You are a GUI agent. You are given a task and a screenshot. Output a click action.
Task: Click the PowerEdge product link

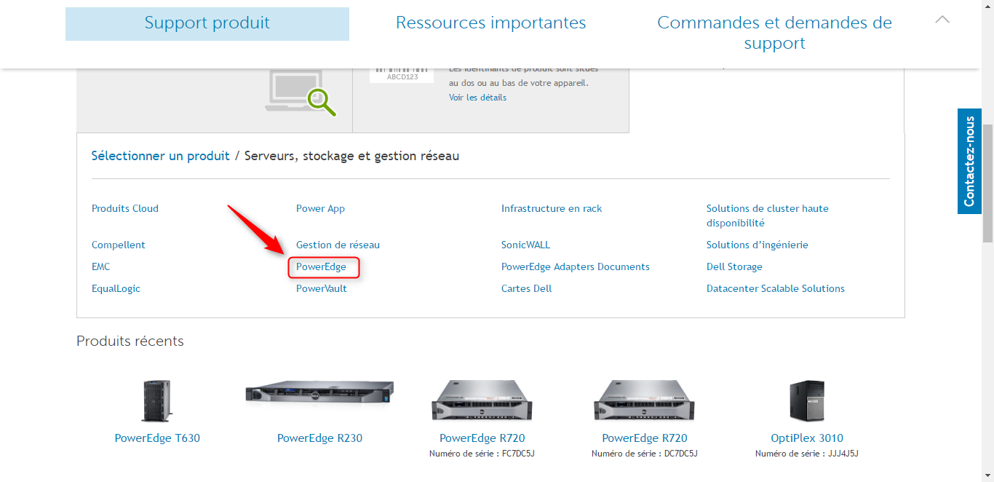(x=321, y=267)
